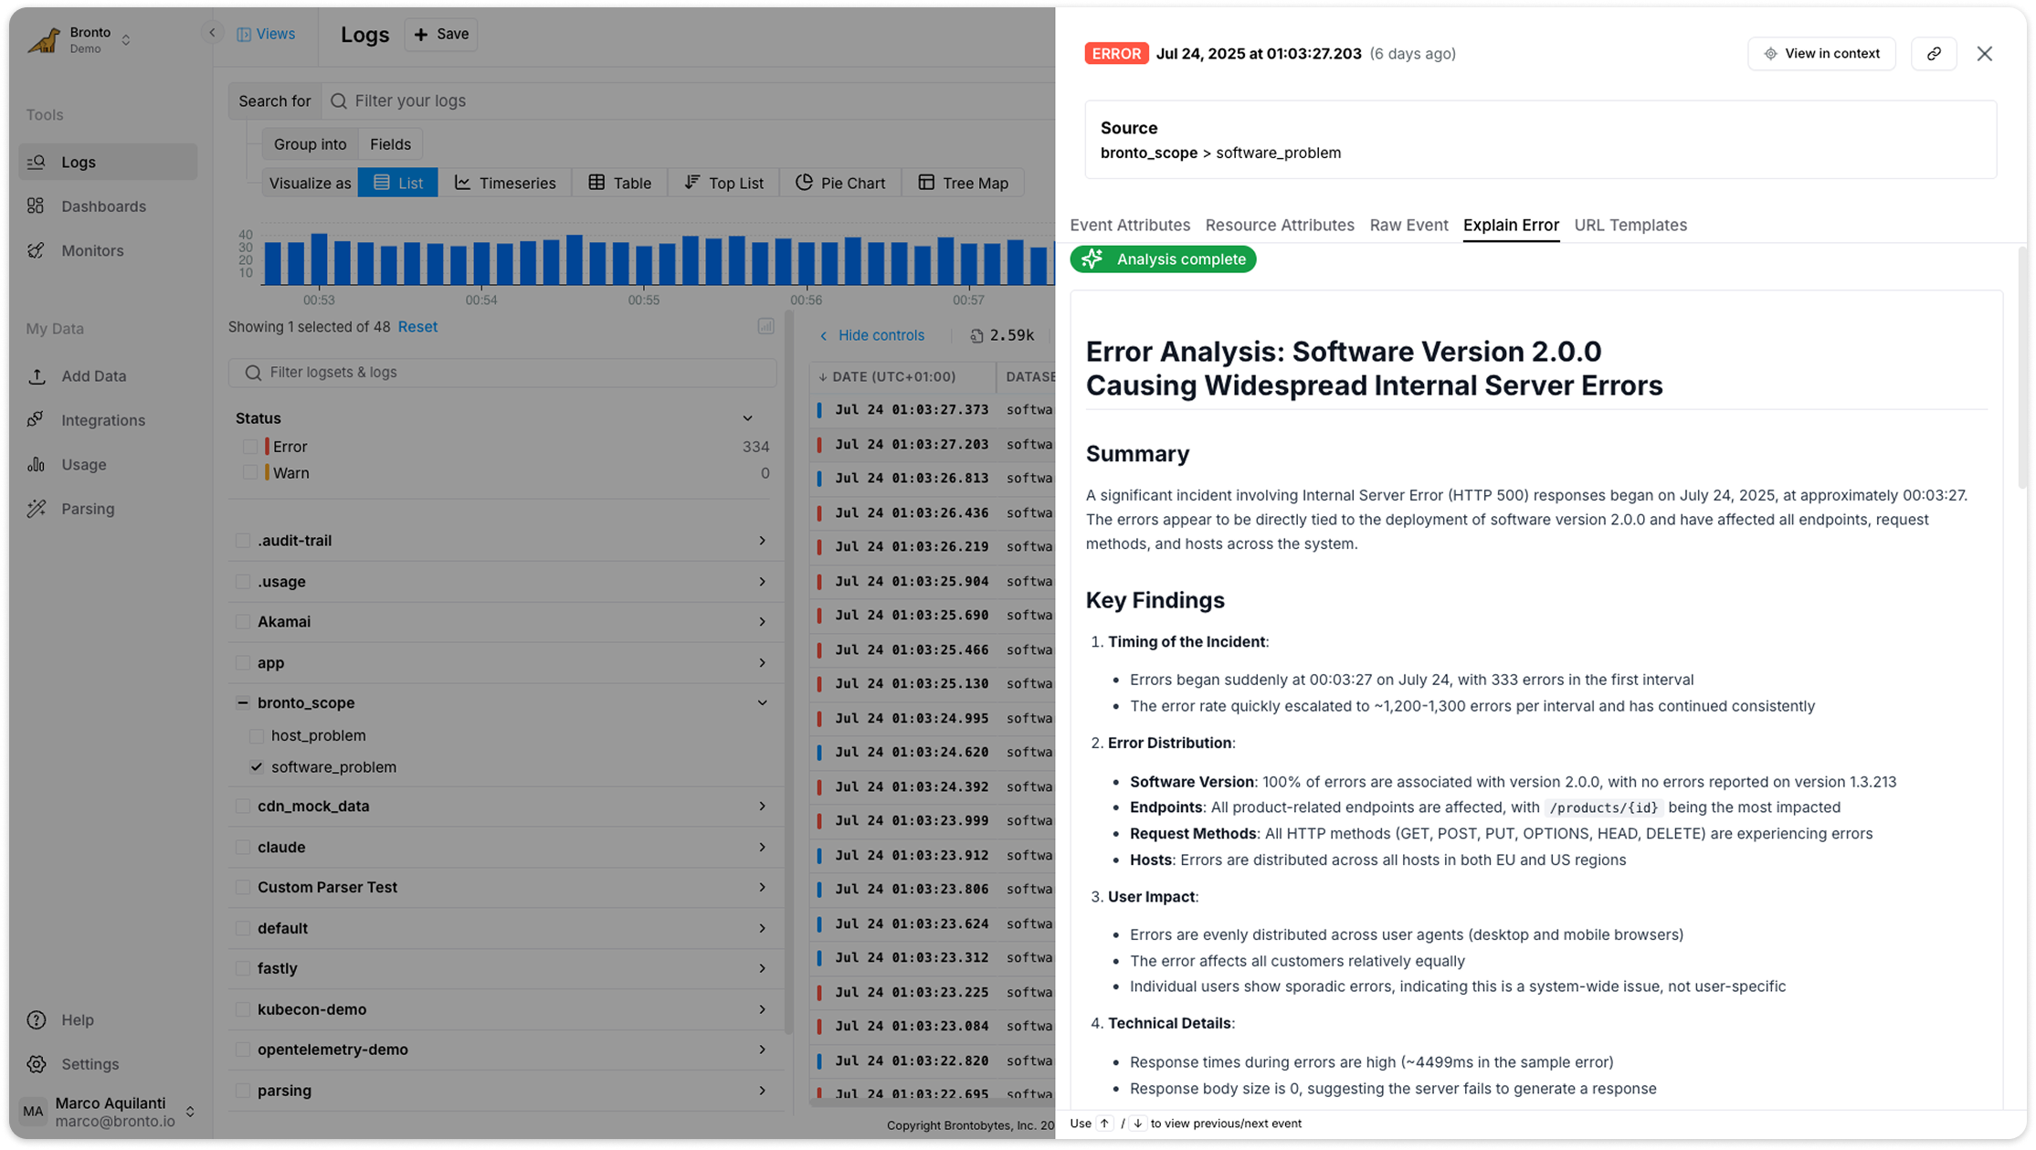Check the Akamai logset checkbox

coord(243,622)
